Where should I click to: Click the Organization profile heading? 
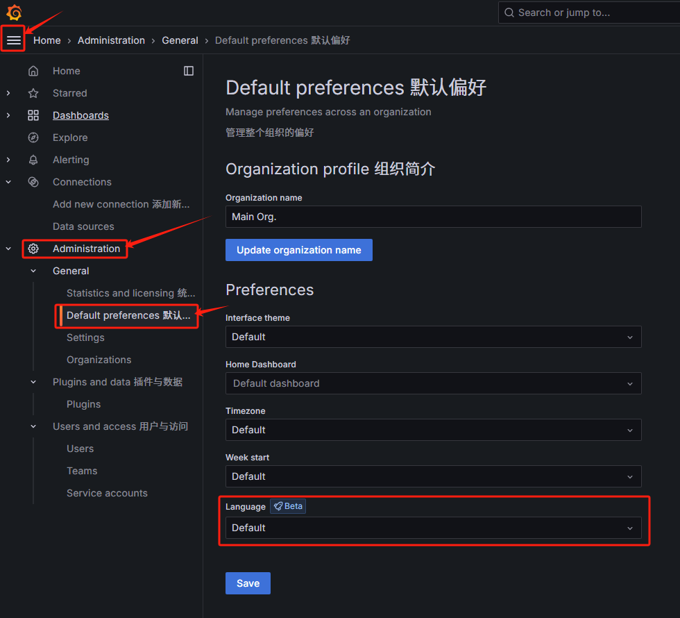[330, 169]
